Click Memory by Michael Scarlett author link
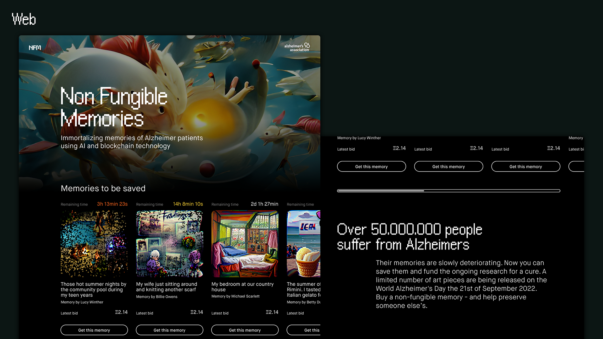Image resolution: width=603 pixels, height=339 pixels. coord(236,296)
